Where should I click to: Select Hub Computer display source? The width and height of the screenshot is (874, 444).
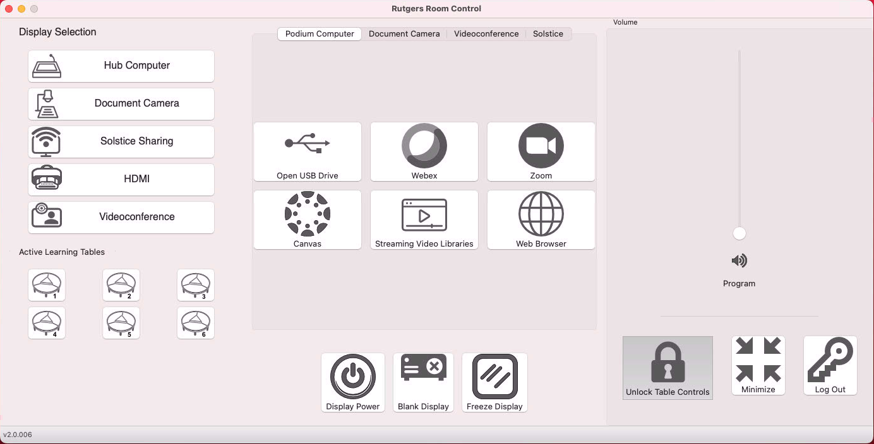point(121,66)
